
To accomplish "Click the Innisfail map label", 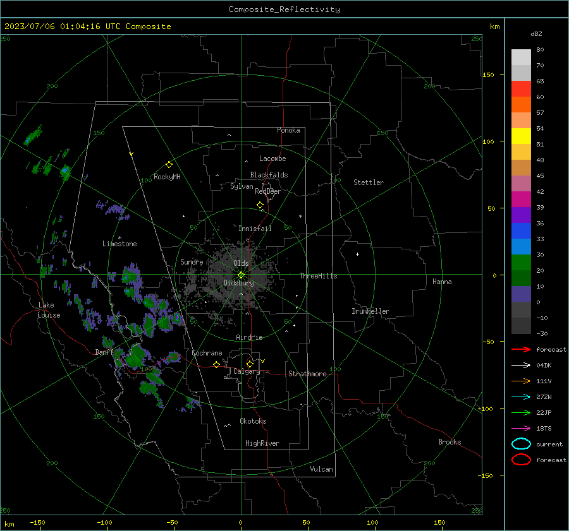I will point(255,229).
